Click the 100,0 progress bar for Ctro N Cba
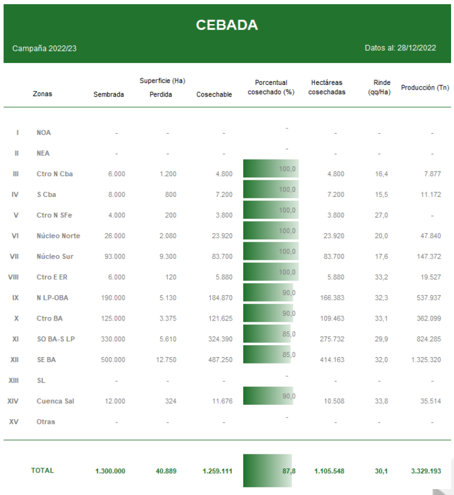Image resolution: width=454 pixels, height=495 pixels. (270, 169)
